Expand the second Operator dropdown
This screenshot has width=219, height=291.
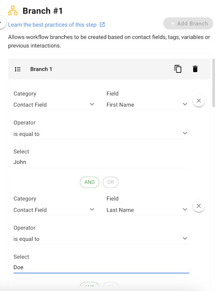[x=101, y=239]
